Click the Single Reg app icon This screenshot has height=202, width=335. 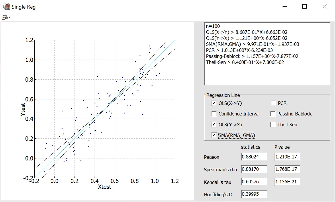pos(7,6)
